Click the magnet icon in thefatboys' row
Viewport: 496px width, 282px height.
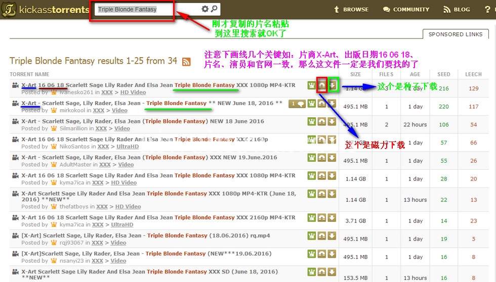point(322,194)
